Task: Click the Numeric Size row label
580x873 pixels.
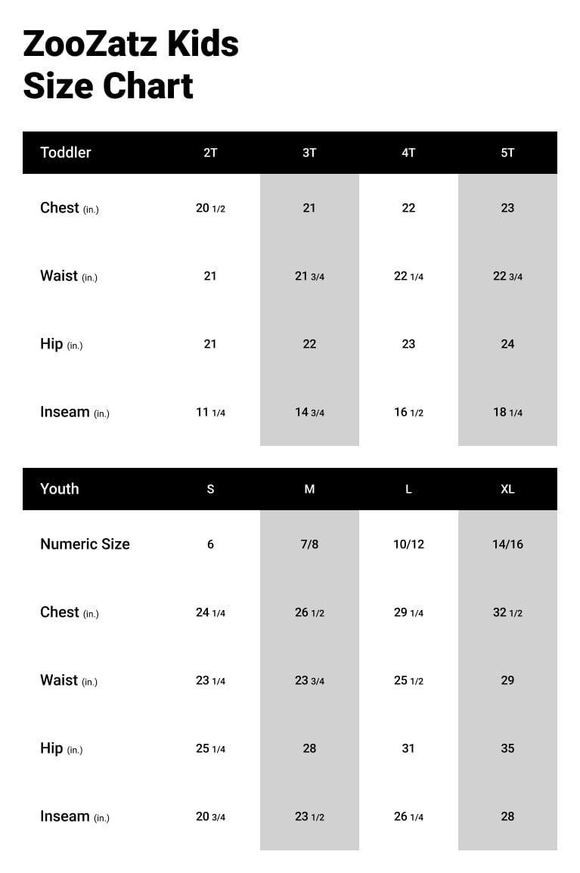Action: pos(85,544)
